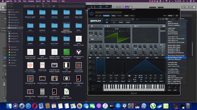Select LFO OFF mode checkbox
Image resolution: width=197 pixels, height=110 pixels.
(x=134, y=79)
